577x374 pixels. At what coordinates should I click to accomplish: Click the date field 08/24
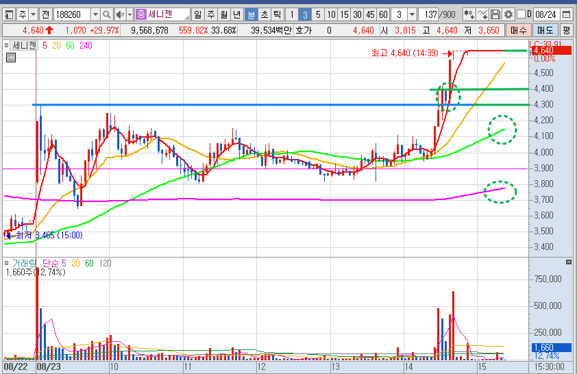coord(545,14)
